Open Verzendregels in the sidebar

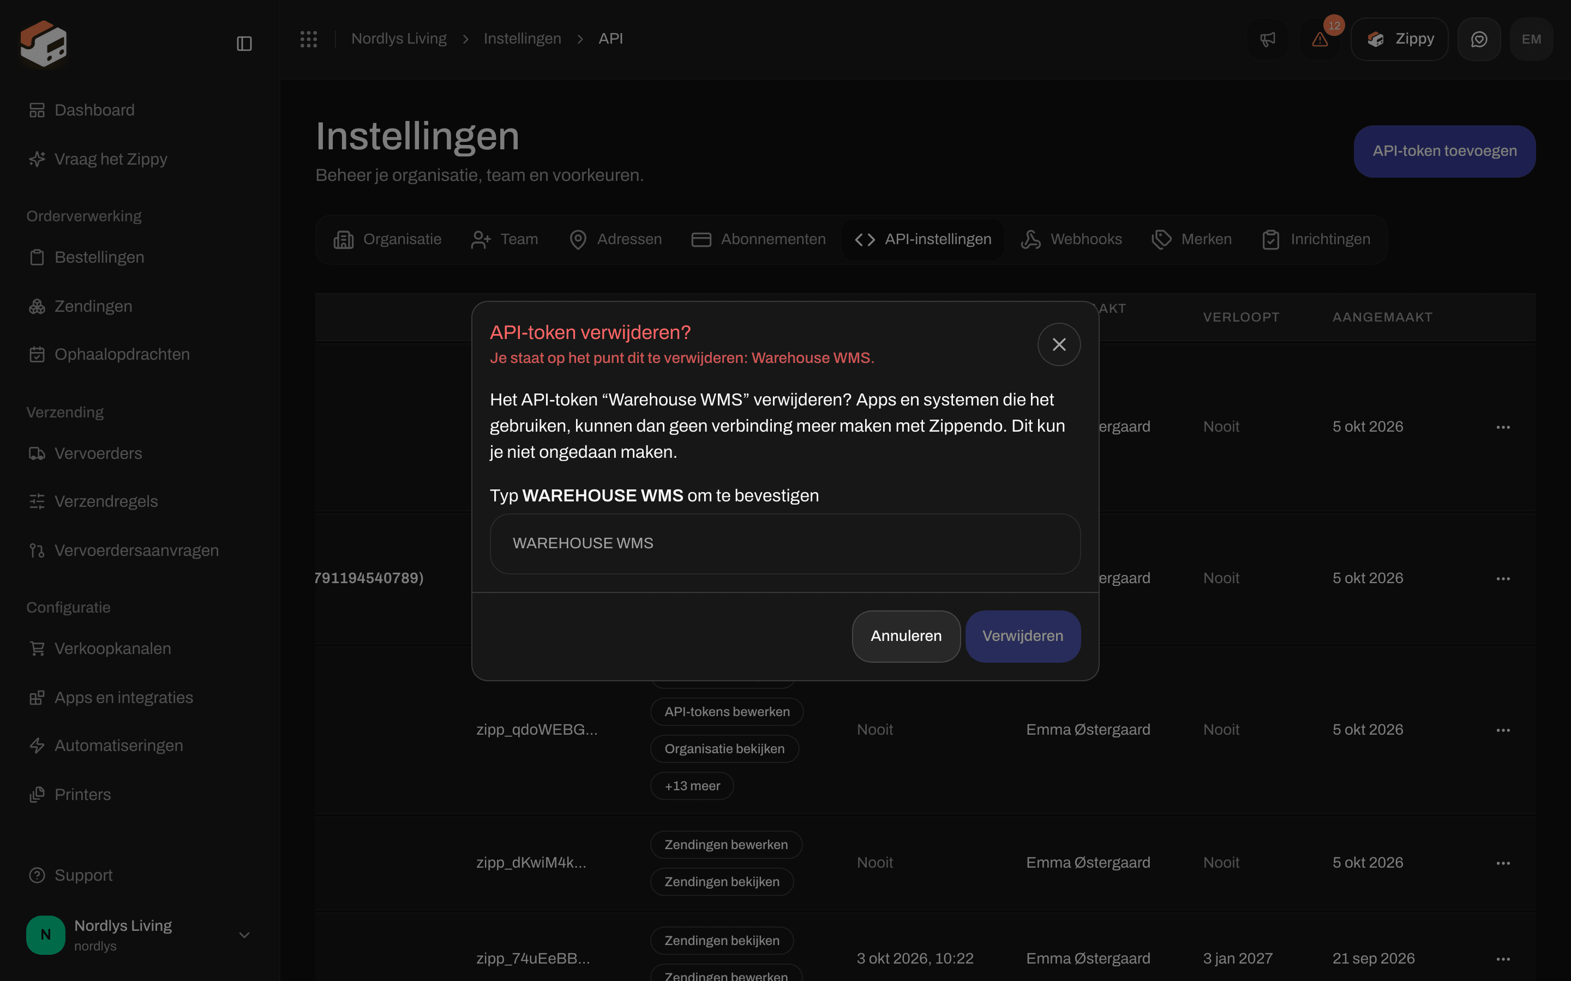pyautogui.click(x=139, y=501)
